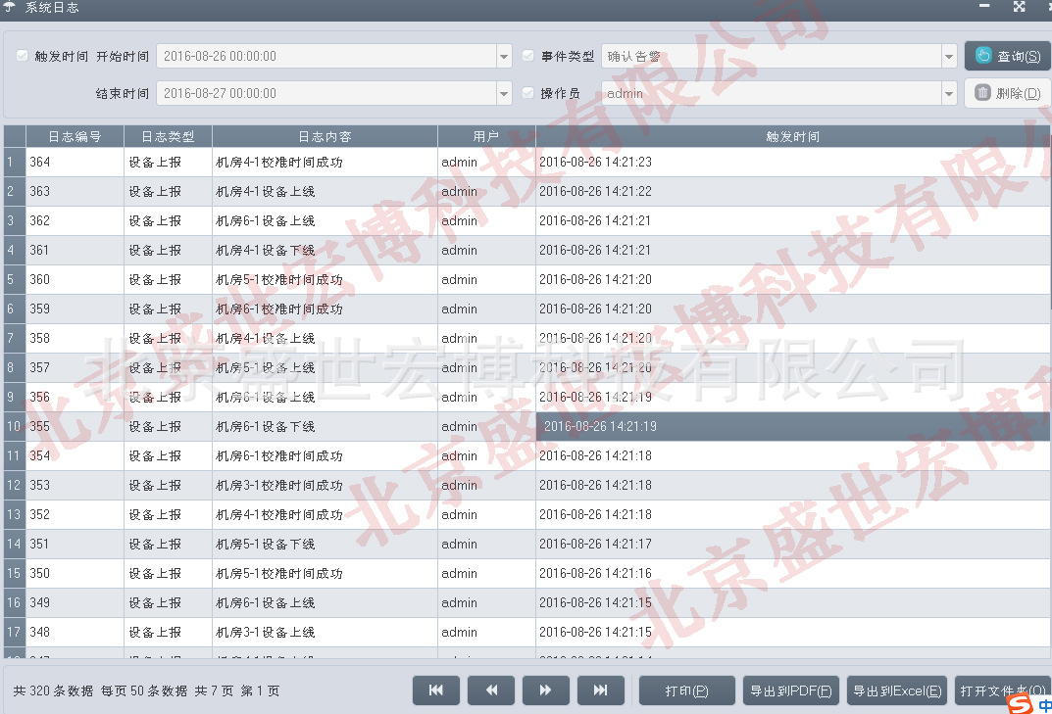This screenshot has width=1052, height=714.
Task: Select row header number 17
Action: coord(14,632)
